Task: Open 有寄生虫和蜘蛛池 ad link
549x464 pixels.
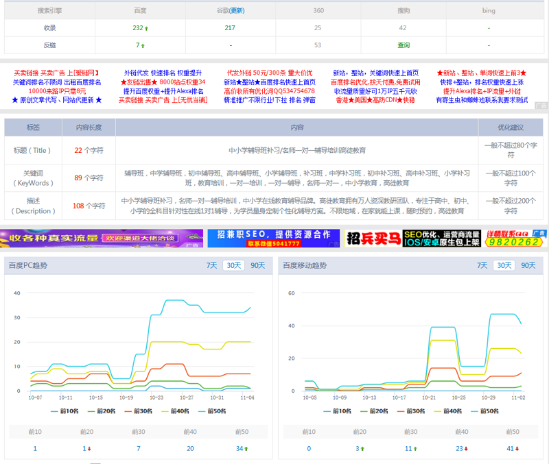Action: tap(482, 100)
